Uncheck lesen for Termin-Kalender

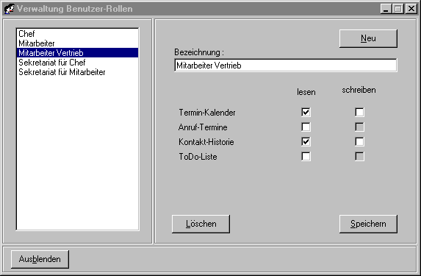click(306, 112)
